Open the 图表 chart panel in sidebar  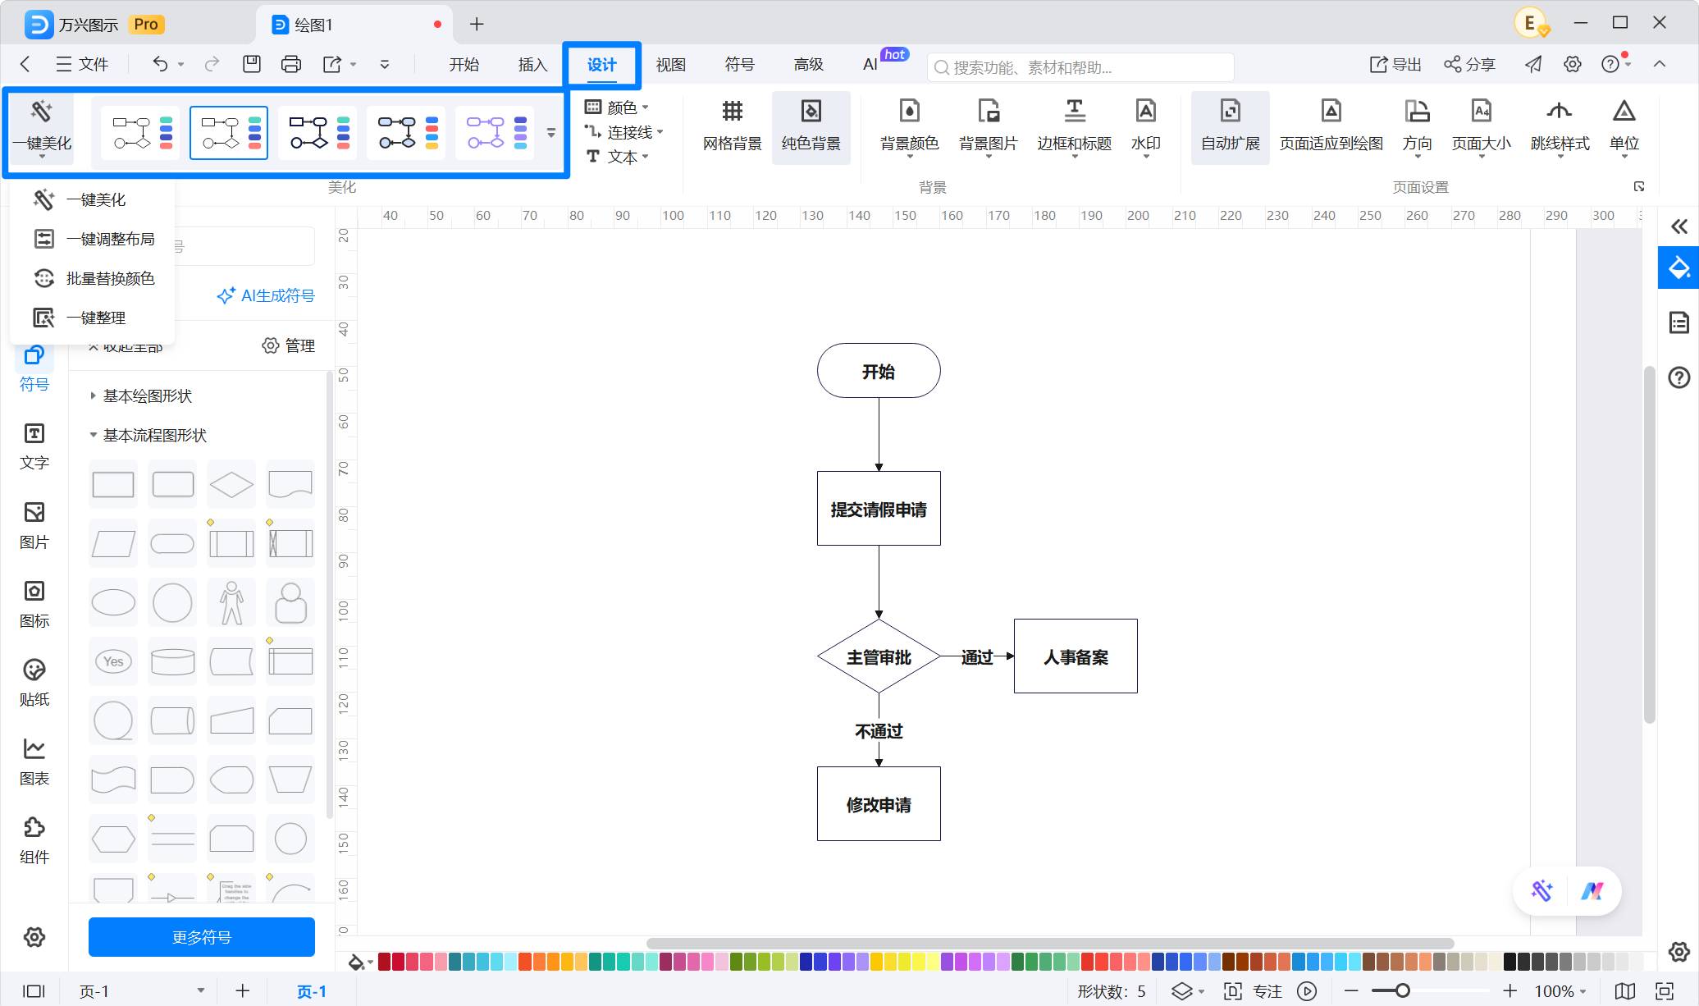point(34,762)
